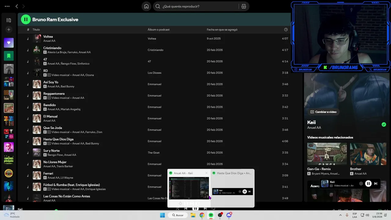Open the Spotify three-dots menu

pos(7,6)
